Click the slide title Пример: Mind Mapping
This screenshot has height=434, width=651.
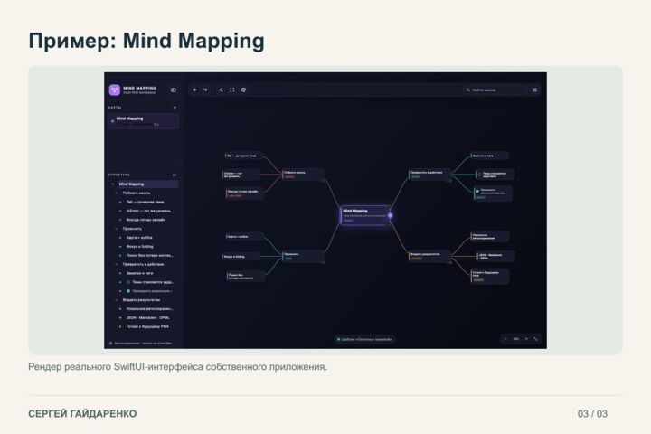(146, 41)
